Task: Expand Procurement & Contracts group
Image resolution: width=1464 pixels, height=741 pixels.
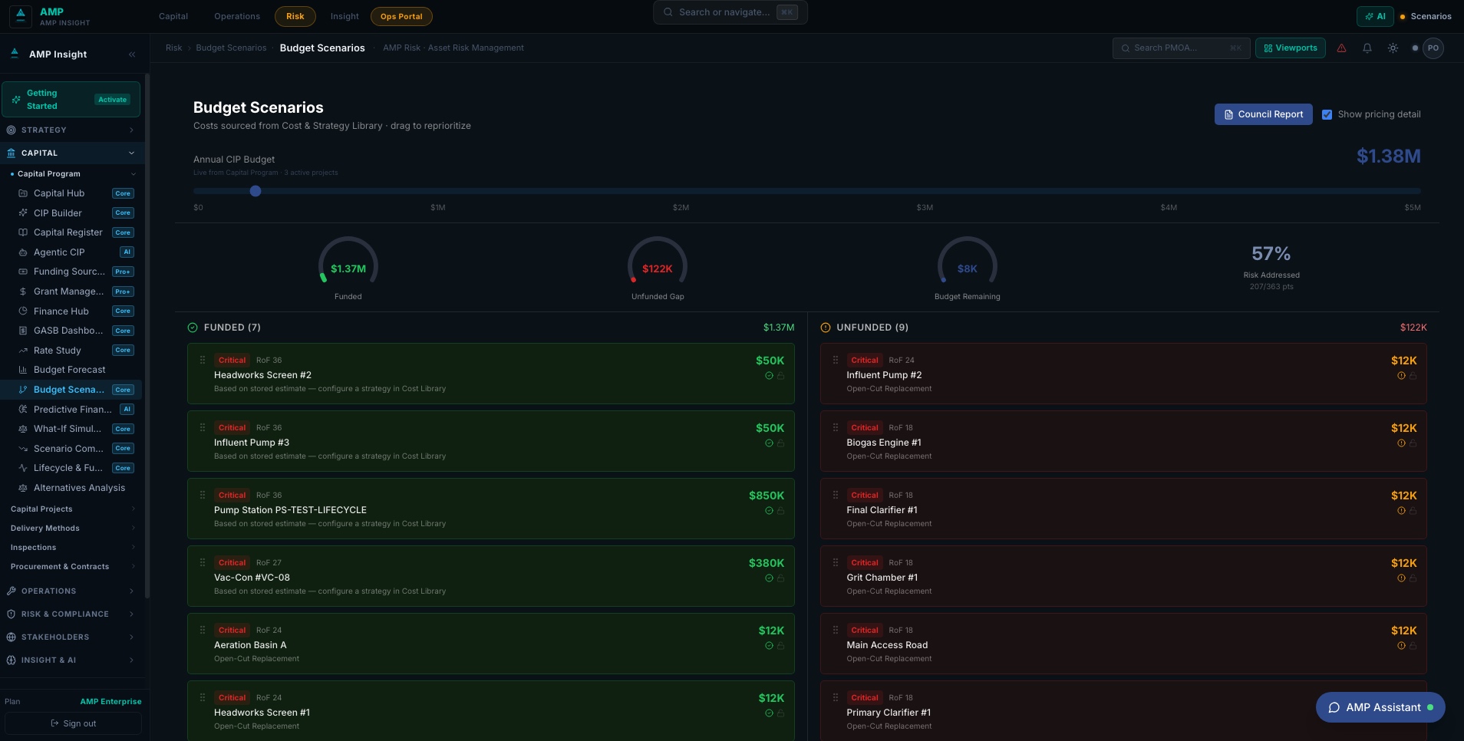Action: [71, 567]
